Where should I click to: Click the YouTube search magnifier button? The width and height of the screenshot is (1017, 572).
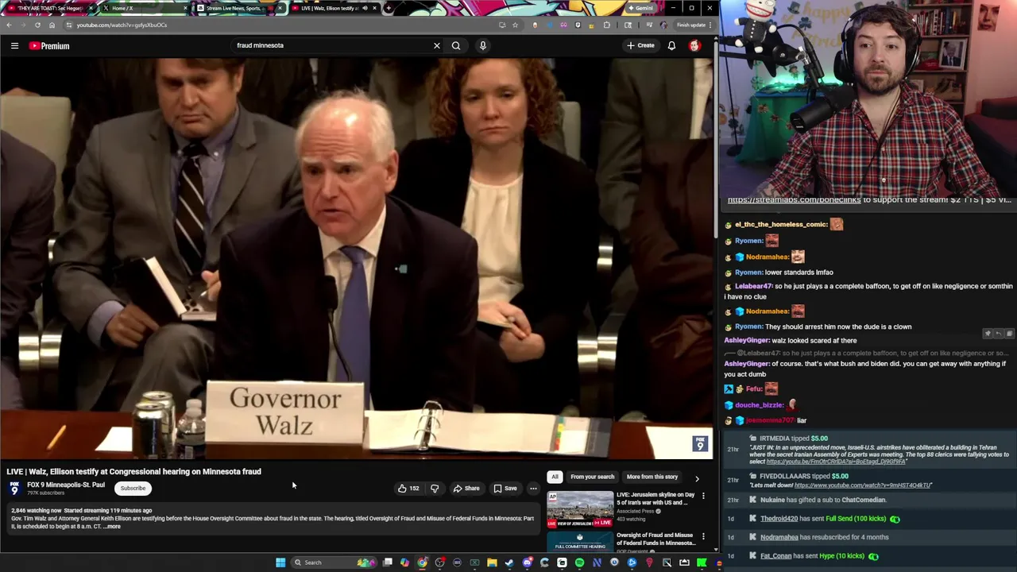point(456,45)
